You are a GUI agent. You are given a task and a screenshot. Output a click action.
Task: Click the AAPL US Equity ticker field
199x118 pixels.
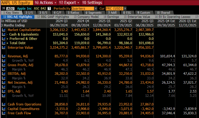tap(17, 3)
